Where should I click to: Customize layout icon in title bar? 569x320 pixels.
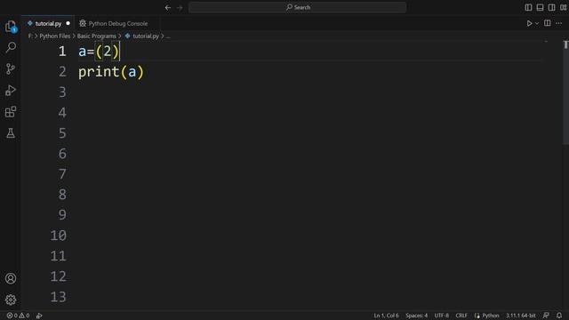[563, 7]
